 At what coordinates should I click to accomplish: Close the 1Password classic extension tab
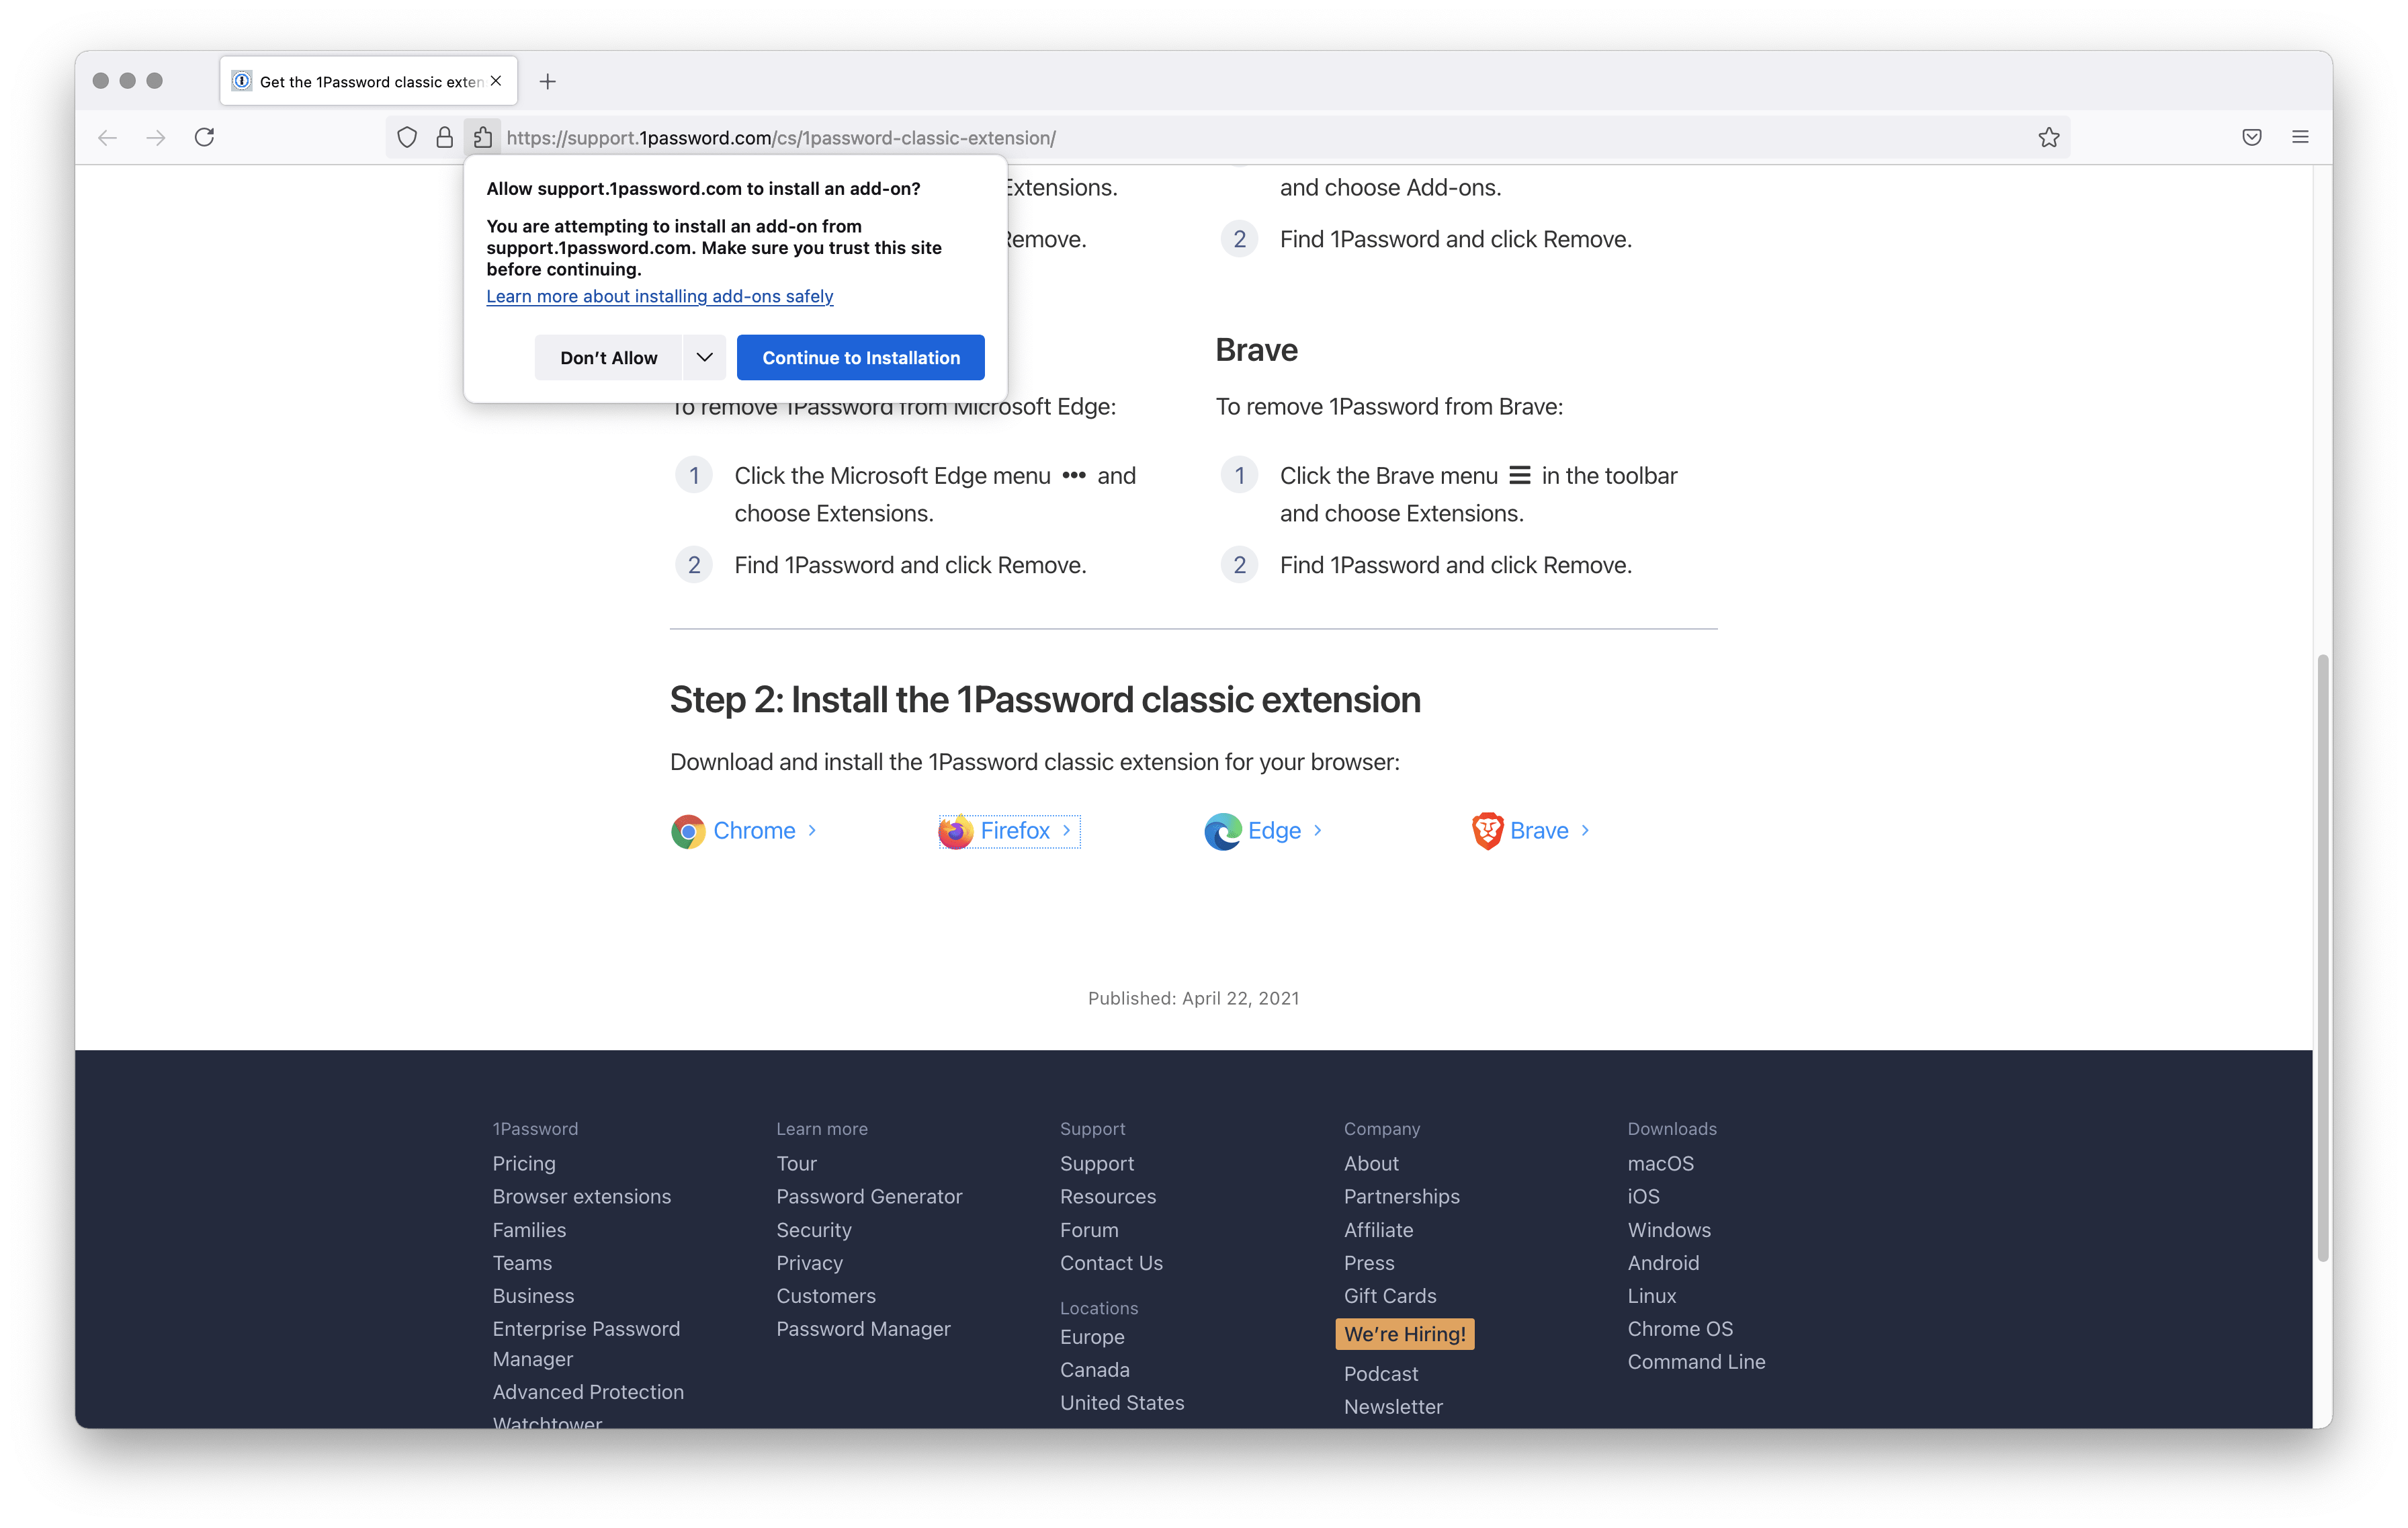tap(496, 81)
